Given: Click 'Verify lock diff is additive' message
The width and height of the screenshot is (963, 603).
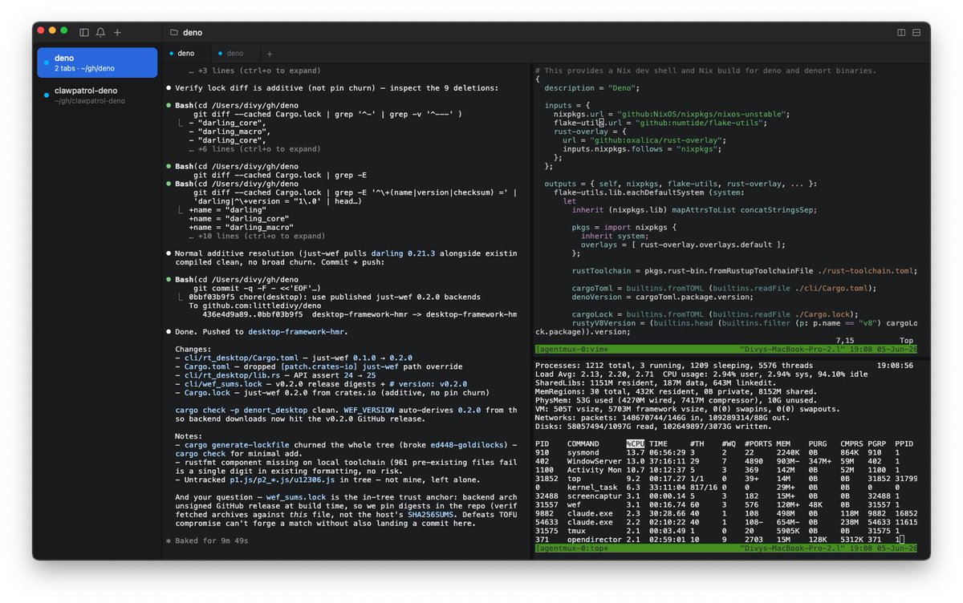Looking at the screenshot, I should [x=336, y=88].
